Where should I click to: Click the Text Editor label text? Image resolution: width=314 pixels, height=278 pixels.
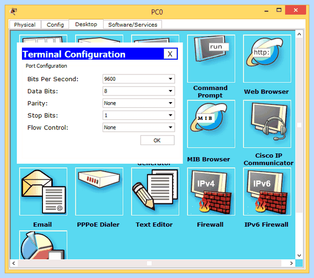click(154, 225)
